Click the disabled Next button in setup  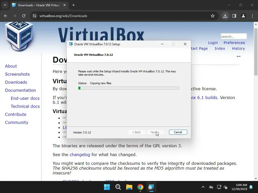155,132
